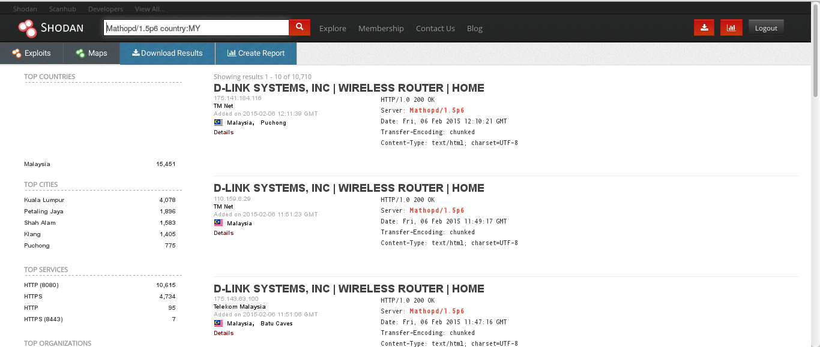Click the Batu Caves city label
This screenshot has height=347, width=820.
(x=277, y=324)
